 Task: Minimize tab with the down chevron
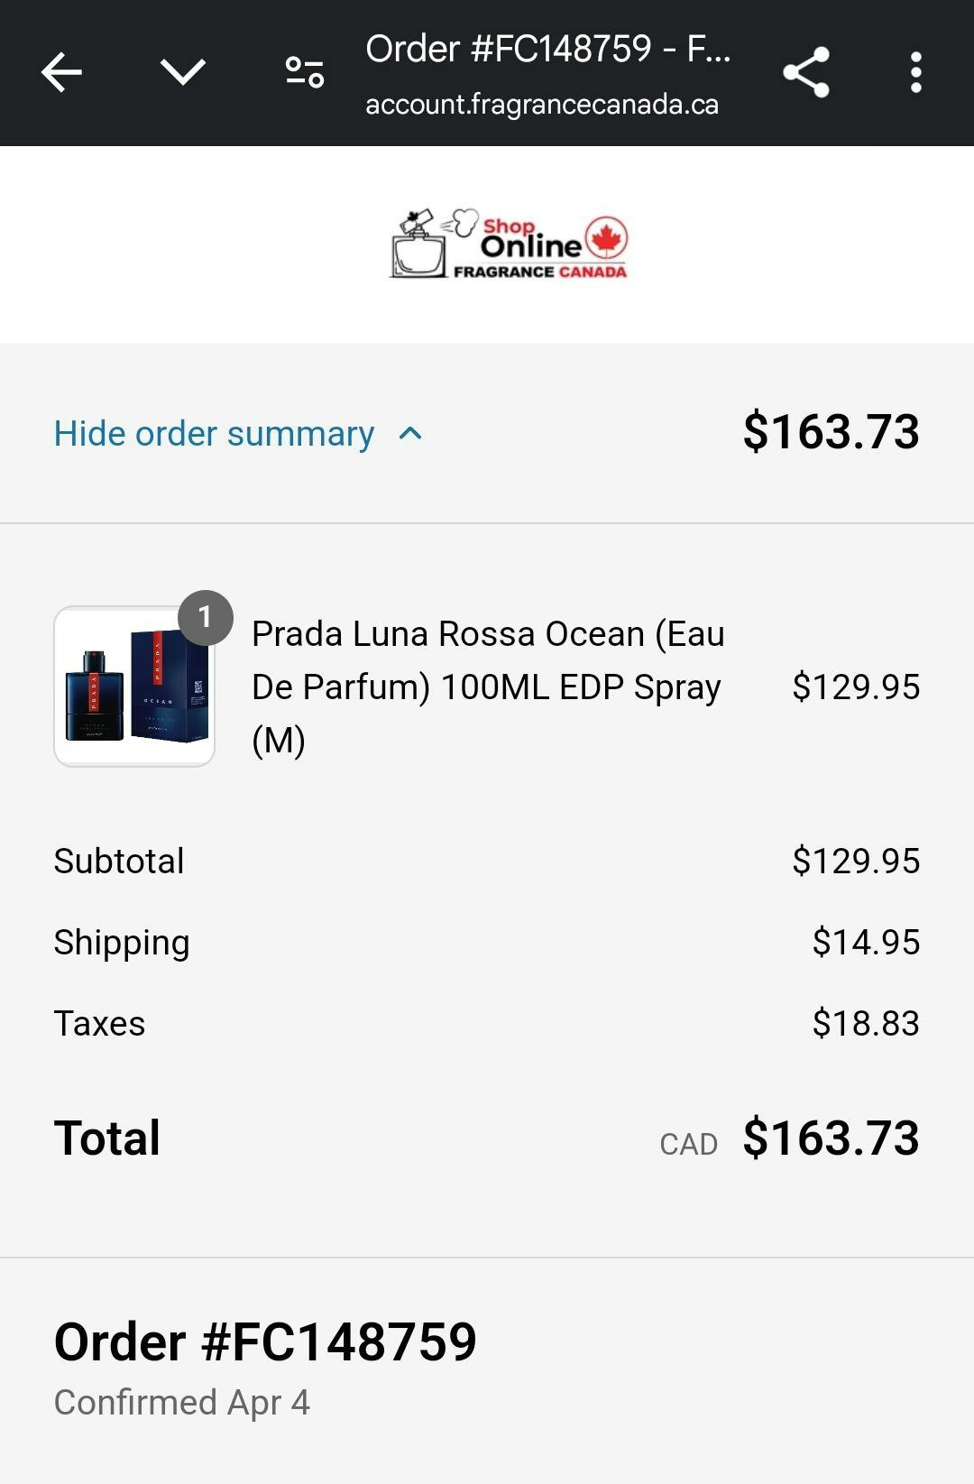click(x=183, y=72)
